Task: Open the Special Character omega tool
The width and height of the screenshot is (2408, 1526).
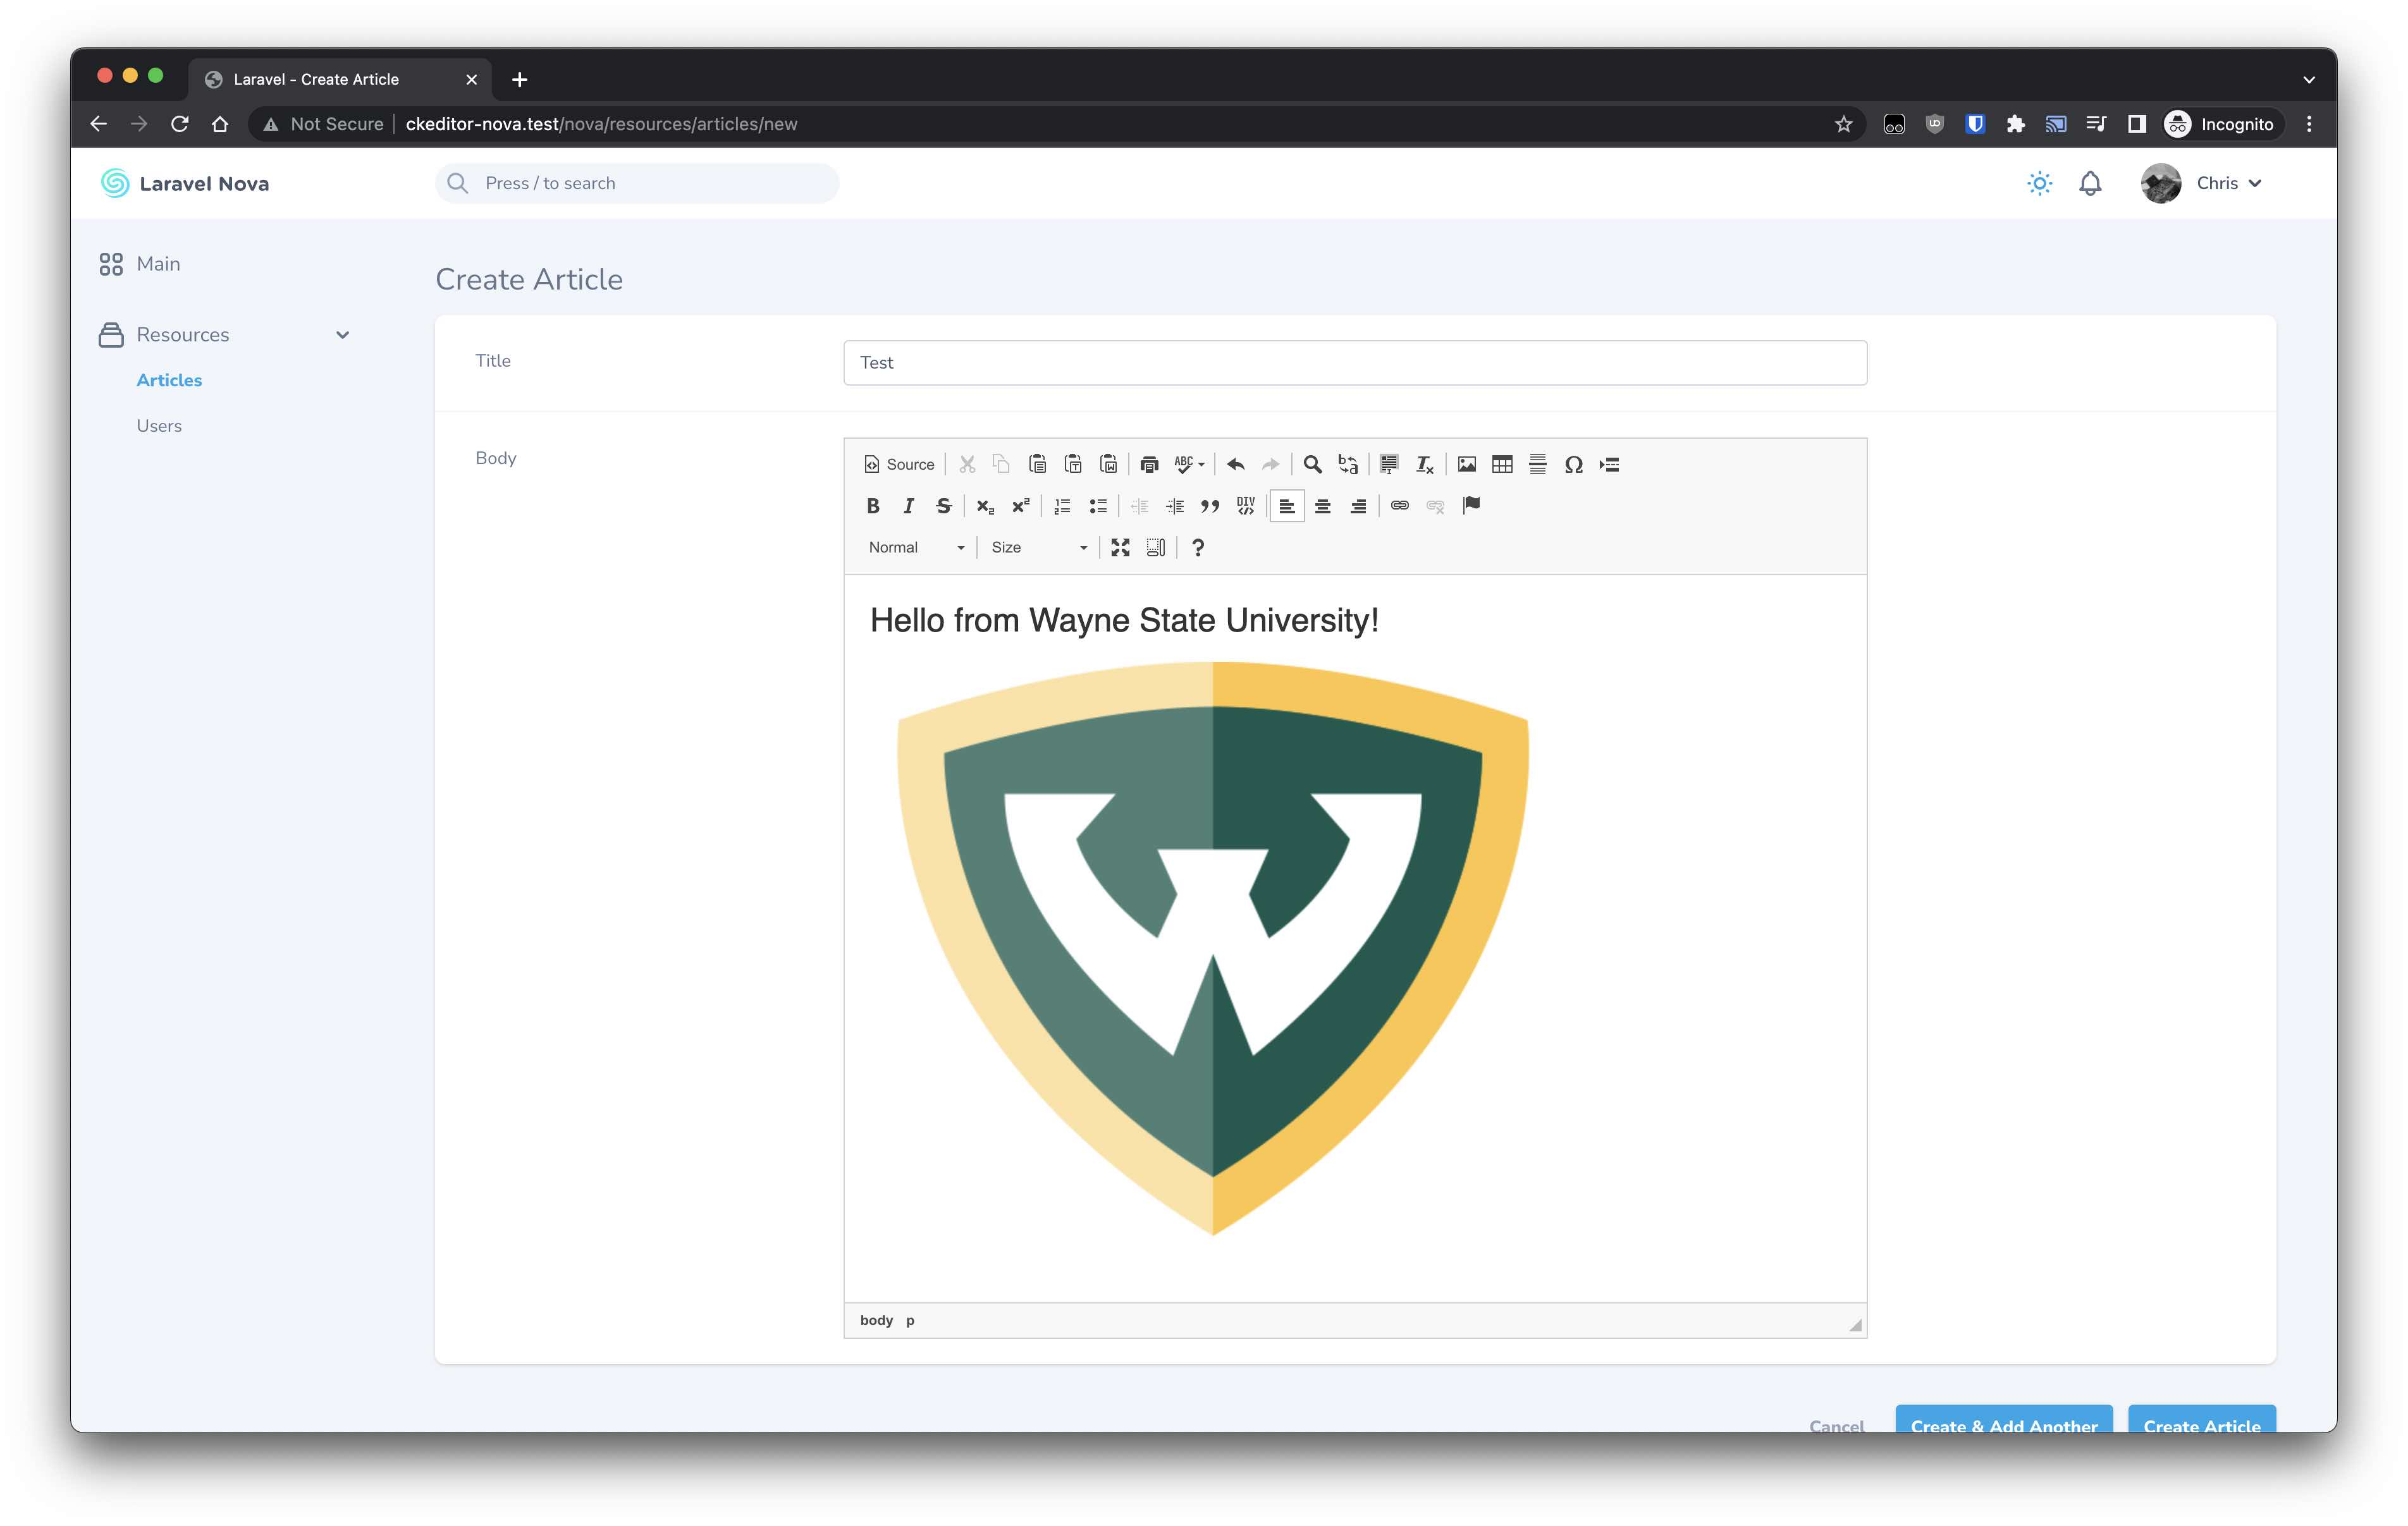Action: click(x=1573, y=464)
